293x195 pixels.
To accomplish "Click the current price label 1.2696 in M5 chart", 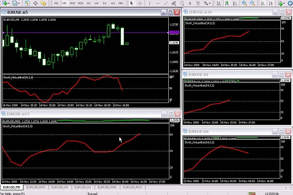I will tap(174, 43).
